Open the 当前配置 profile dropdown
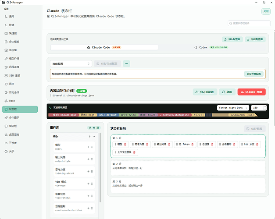 coord(71,64)
